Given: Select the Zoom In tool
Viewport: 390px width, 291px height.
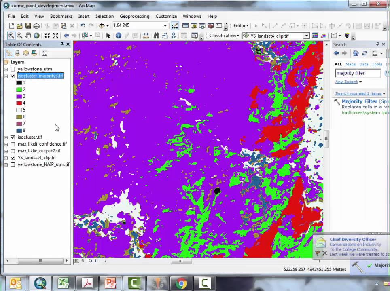Looking at the screenshot, I should click(11, 36).
